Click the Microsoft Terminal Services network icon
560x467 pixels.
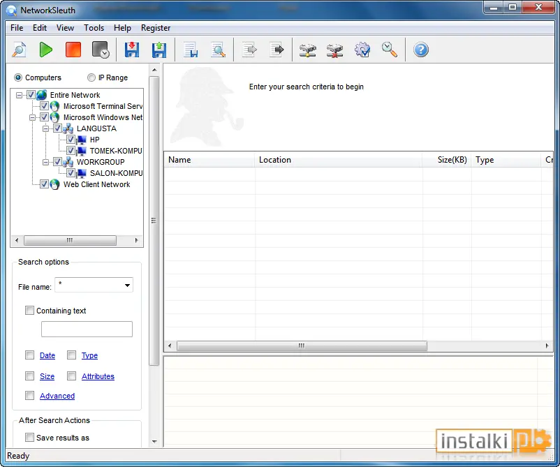[x=54, y=106]
